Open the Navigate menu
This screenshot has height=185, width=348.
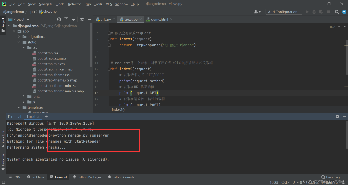(x=46, y=4)
